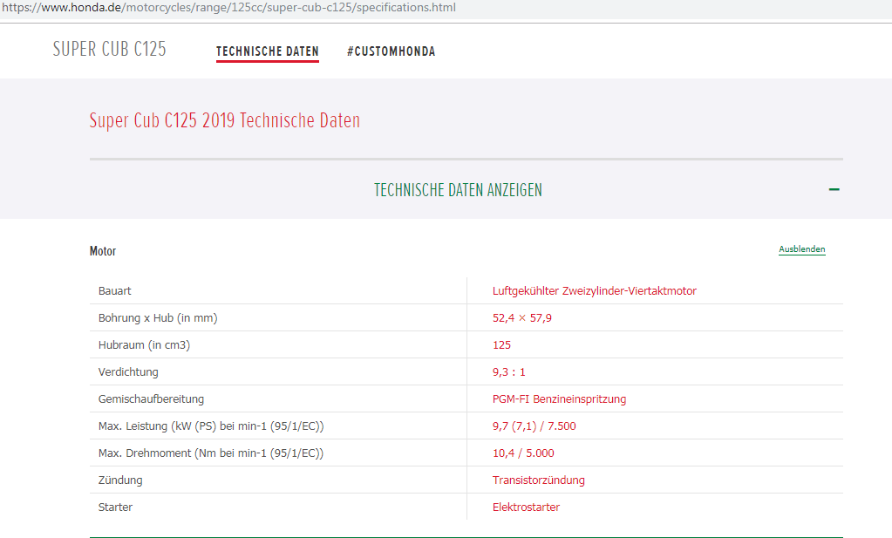892x538 pixels.
Task: Click the SUPER CUB C125 model title
Action: pyautogui.click(x=109, y=50)
